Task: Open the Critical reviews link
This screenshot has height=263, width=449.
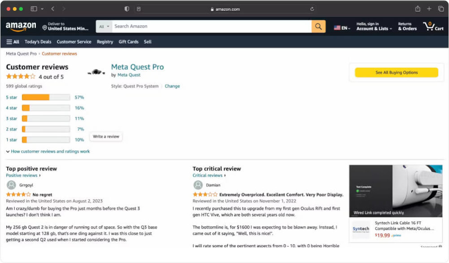Action: tap(207, 175)
